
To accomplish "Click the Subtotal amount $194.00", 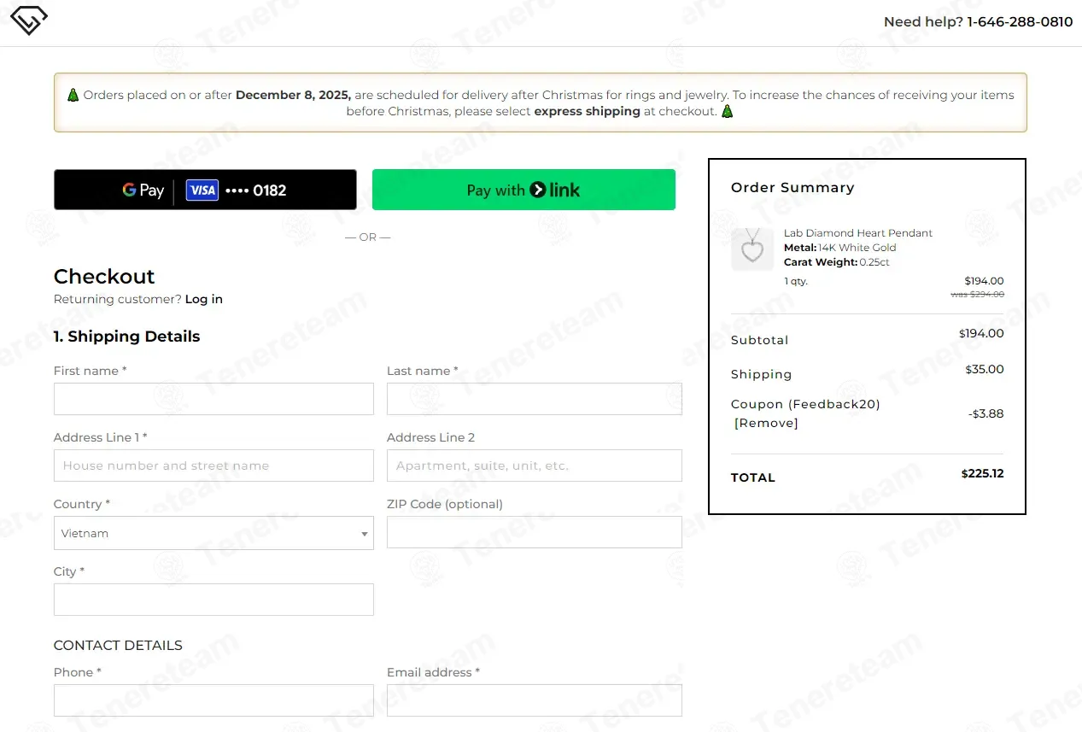I will pyautogui.click(x=981, y=333).
